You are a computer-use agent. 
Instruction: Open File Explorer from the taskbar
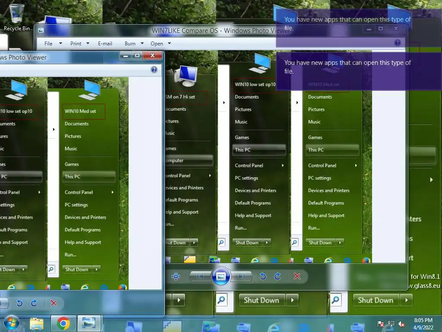click(37, 323)
